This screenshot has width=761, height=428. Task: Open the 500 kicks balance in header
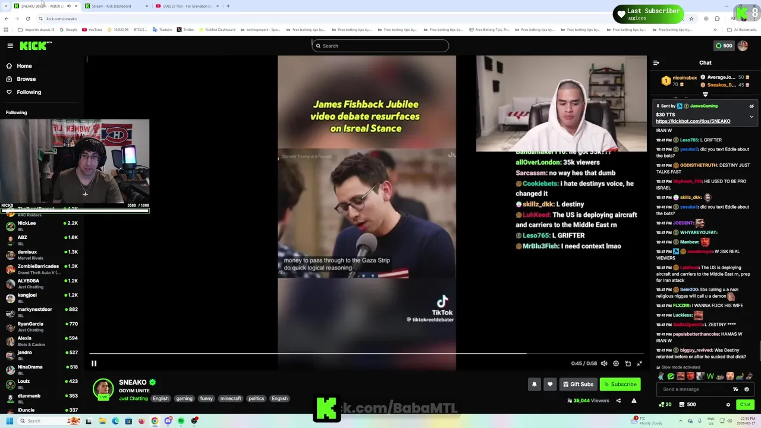[x=724, y=46]
